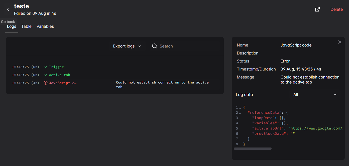Click the horizontal scrollbar under the JSON

pos(253,148)
